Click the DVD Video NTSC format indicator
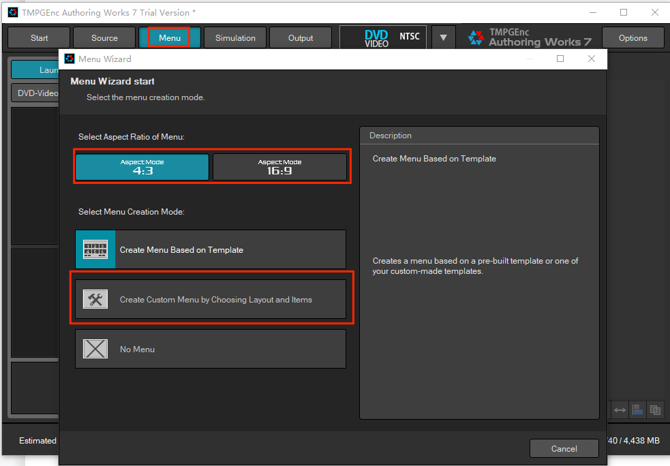670x466 pixels. (383, 37)
